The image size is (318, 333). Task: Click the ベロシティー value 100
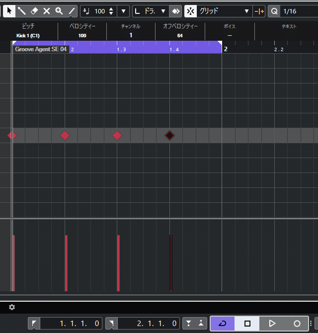[82, 35]
